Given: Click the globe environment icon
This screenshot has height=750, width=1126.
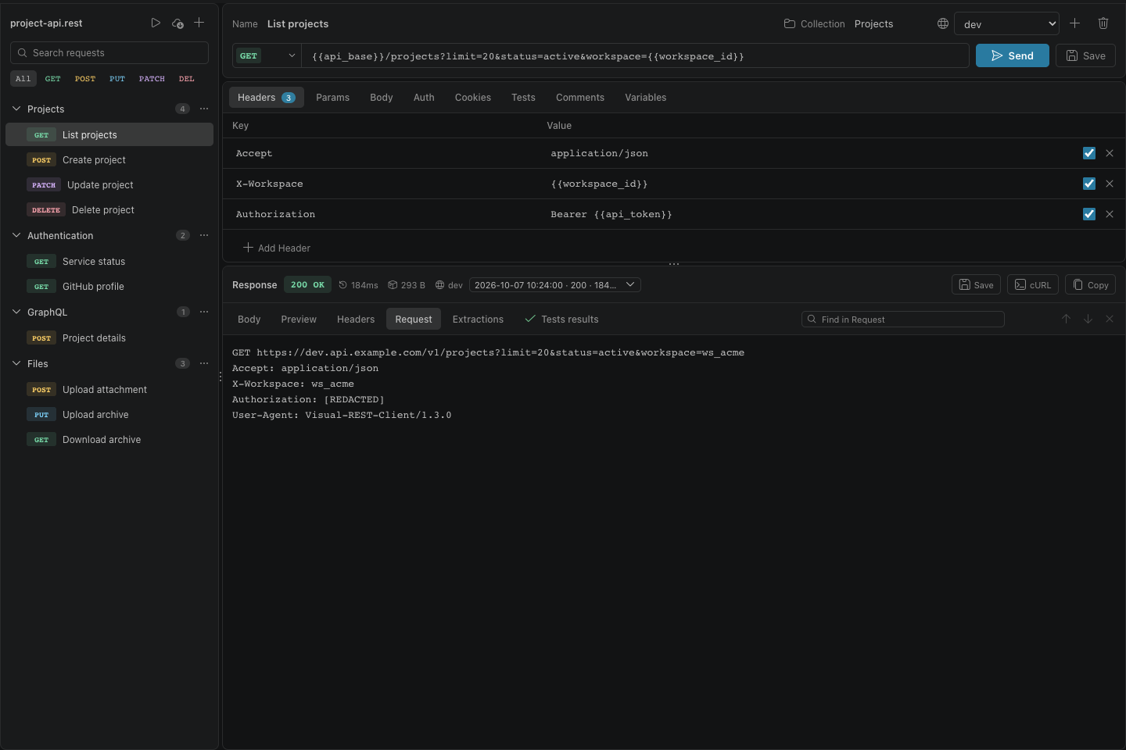Looking at the screenshot, I should tap(943, 23).
